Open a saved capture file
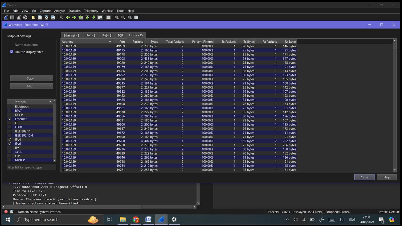Image resolution: width=402 pixels, height=226 pixels. click(33, 17)
